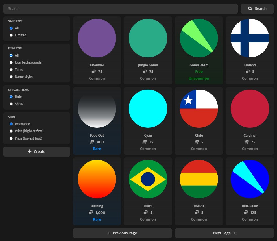The height and width of the screenshot is (241, 277).
Task: Open the Brazil flag thumbnail
Action: tap(148, 179)
